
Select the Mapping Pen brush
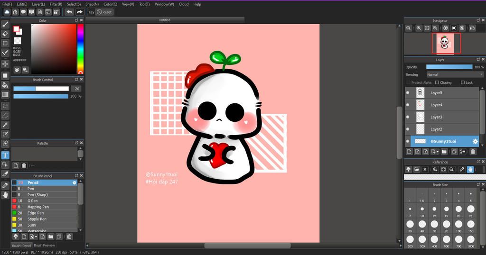44,207
